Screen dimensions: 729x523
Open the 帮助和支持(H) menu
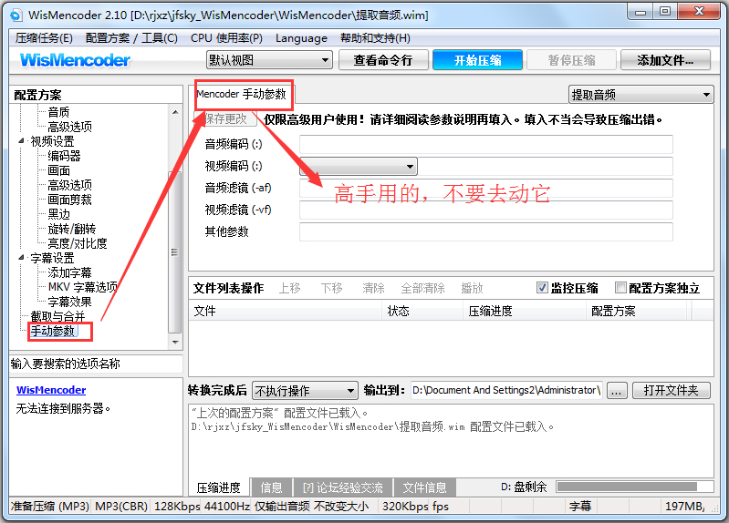click(x=375, y=38)
